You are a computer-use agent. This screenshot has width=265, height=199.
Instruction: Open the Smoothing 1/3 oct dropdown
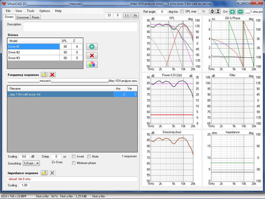[31, 163]
